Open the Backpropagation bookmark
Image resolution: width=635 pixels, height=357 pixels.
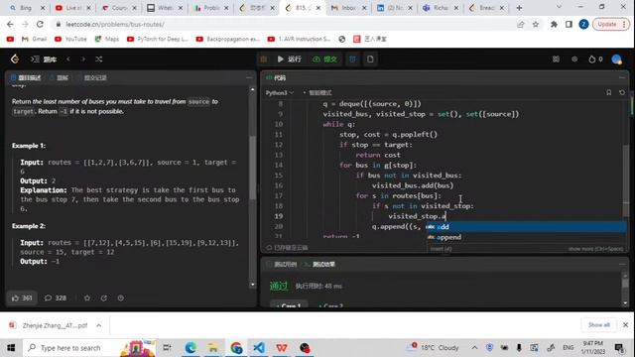[x=228, y=39]
